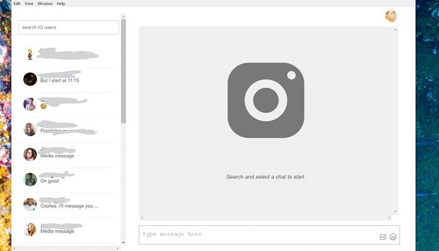Open the Edit menu
439x251 pixels.
point(17,4)
